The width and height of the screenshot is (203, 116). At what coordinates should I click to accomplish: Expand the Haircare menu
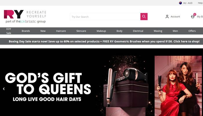(61, 31)
